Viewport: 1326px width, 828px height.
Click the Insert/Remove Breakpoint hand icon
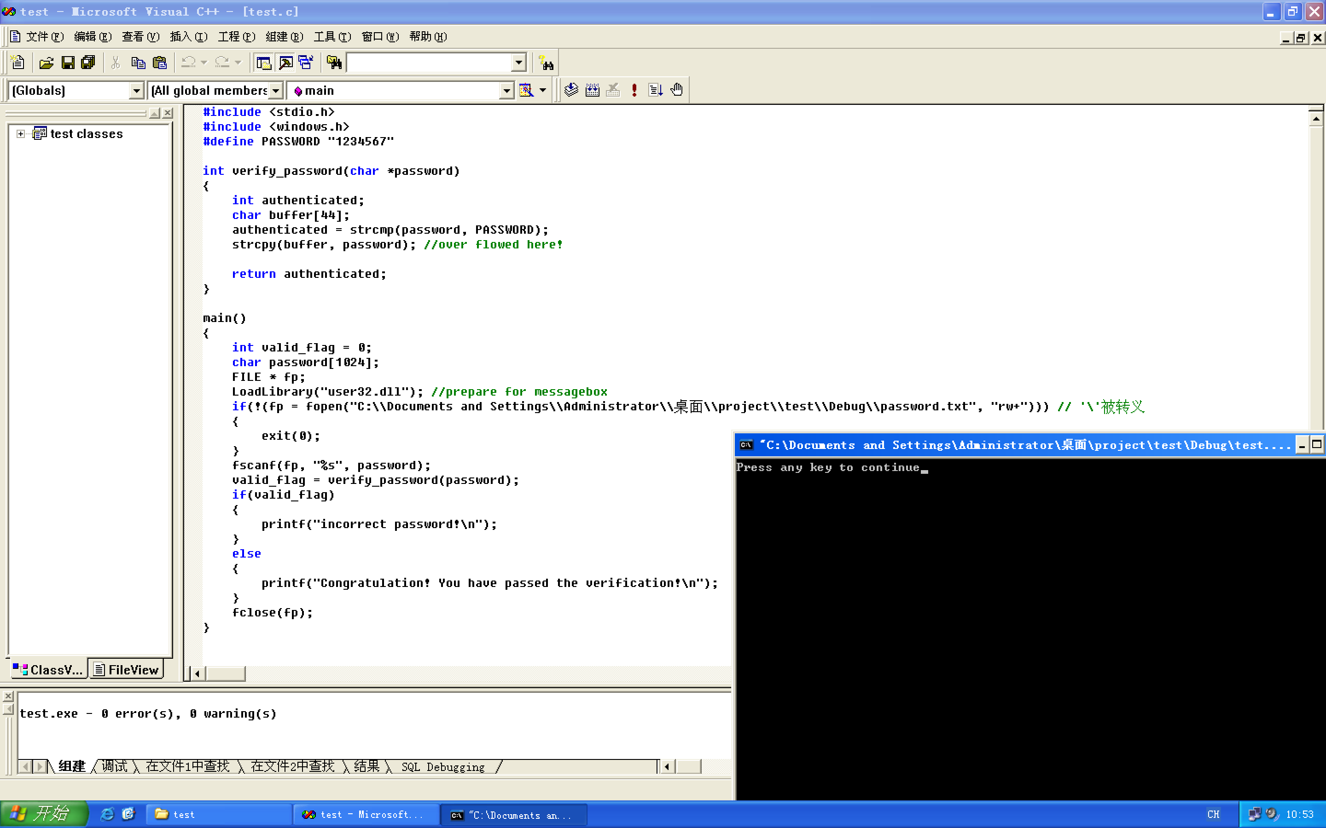click(677, 90)
